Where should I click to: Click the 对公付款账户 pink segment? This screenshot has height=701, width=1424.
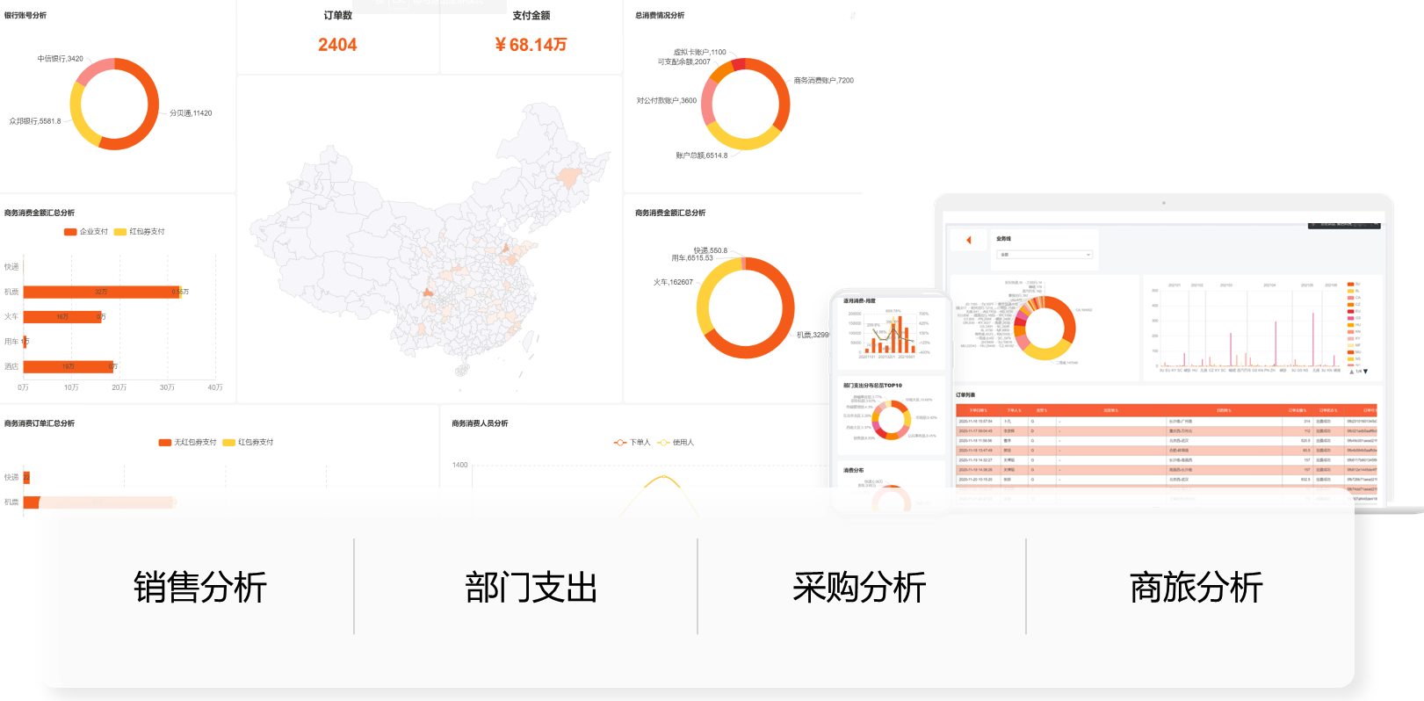point(706,104)
